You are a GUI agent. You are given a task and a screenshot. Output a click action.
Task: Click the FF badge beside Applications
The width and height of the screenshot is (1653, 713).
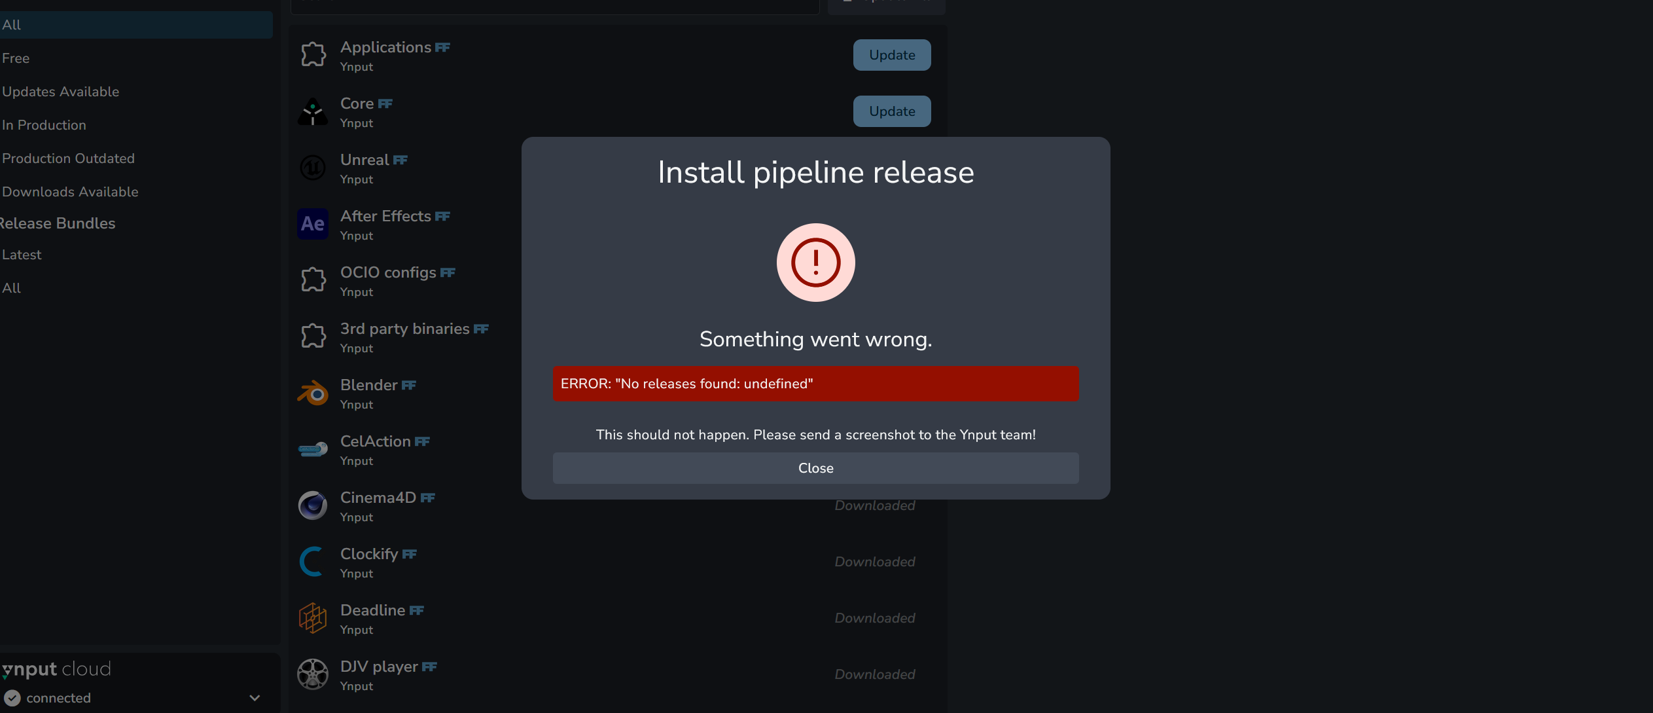[442, 48]
